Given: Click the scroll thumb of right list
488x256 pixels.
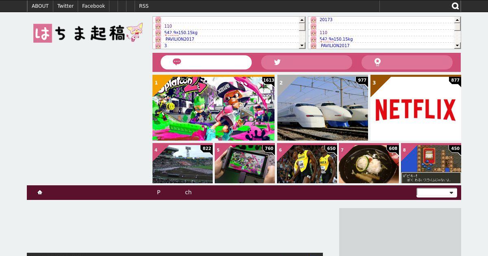Looking at the screenshot, I should click(x=457, y=27).
